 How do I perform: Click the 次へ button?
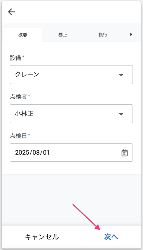tap(111, 236)
